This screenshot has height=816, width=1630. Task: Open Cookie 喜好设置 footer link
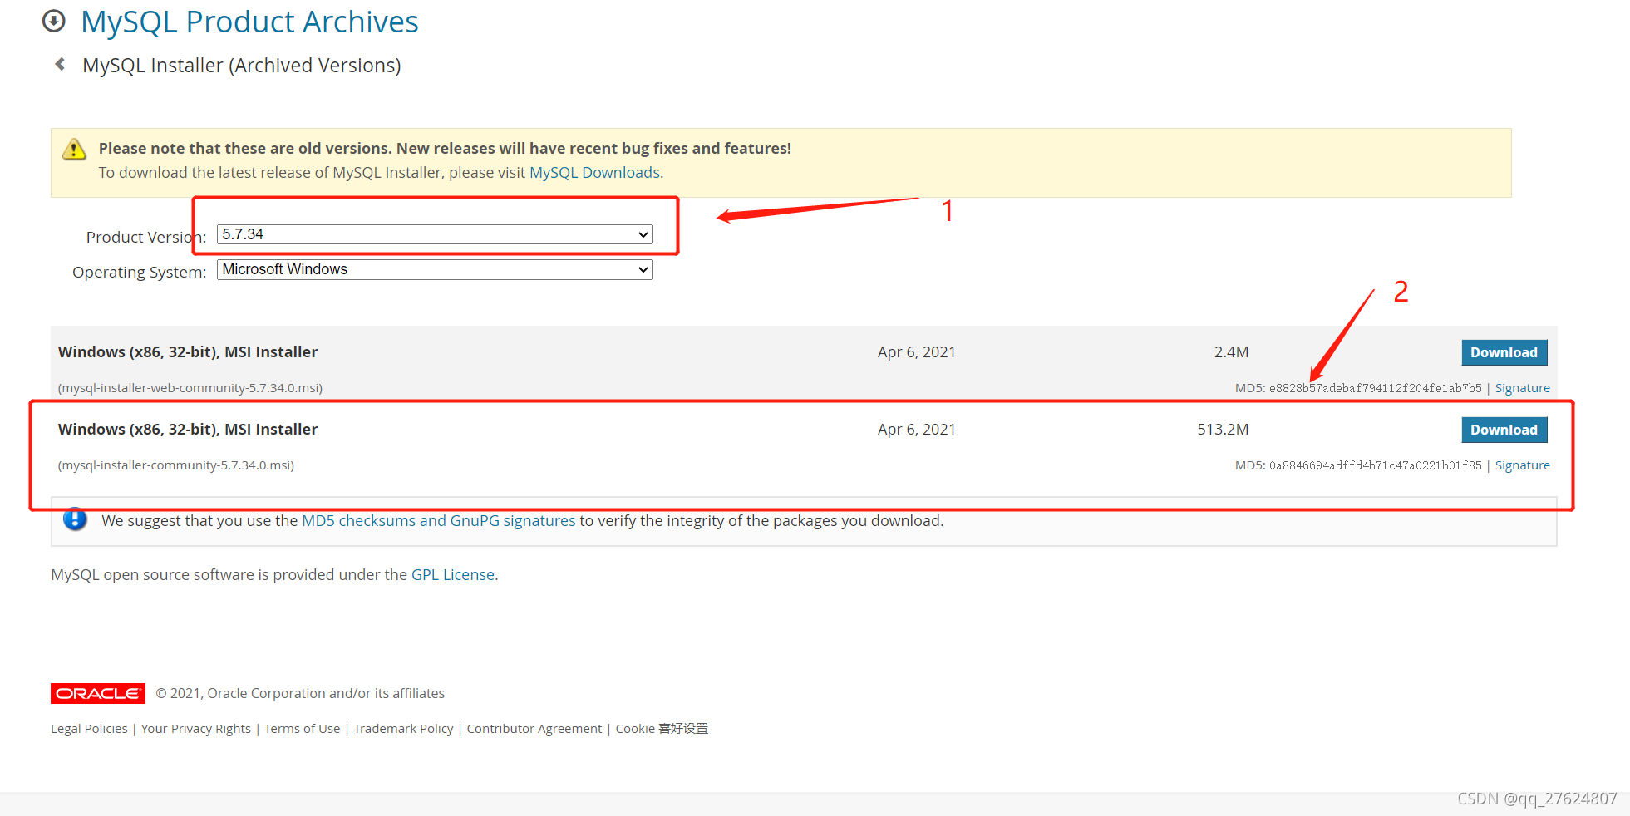[x=662, y=729]
